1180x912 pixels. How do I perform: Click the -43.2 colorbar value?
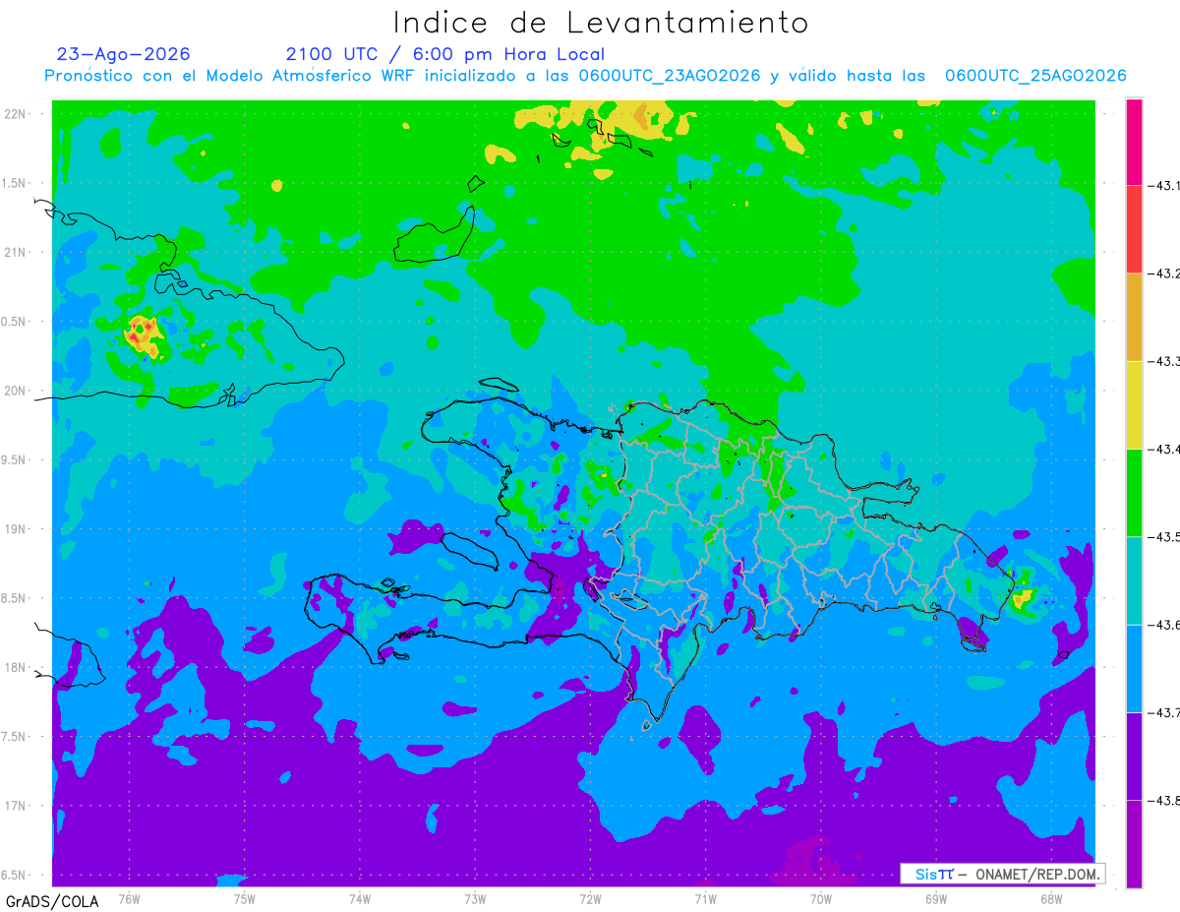coord(1165,274)
